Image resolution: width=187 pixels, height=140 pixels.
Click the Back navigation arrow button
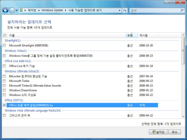[5, 11]
